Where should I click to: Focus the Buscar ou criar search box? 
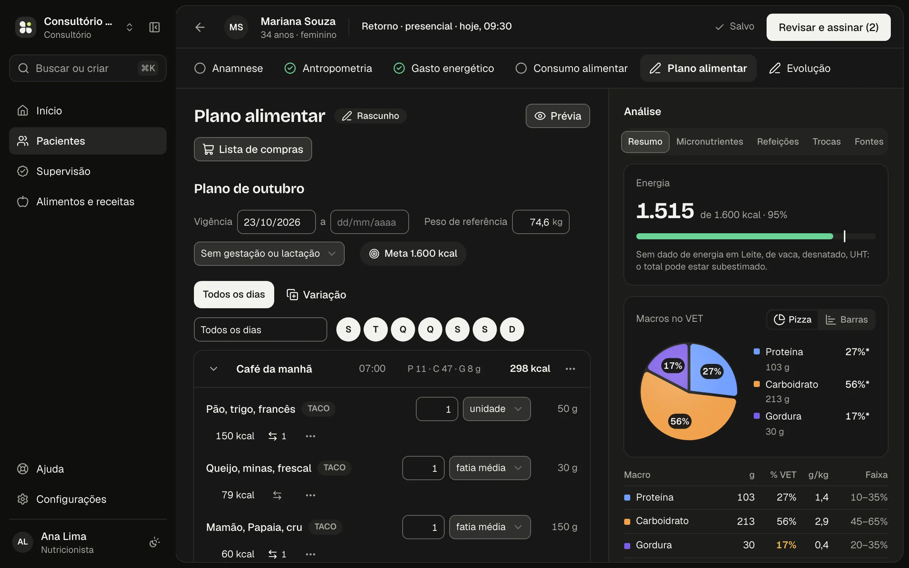88,68
